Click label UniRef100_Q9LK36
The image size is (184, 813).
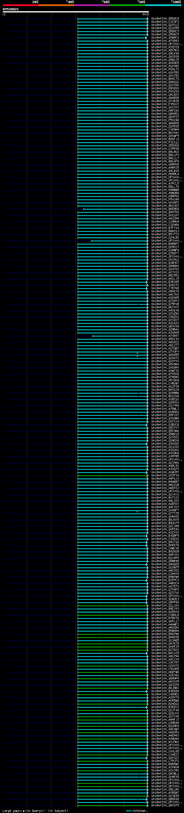point(165,53)
